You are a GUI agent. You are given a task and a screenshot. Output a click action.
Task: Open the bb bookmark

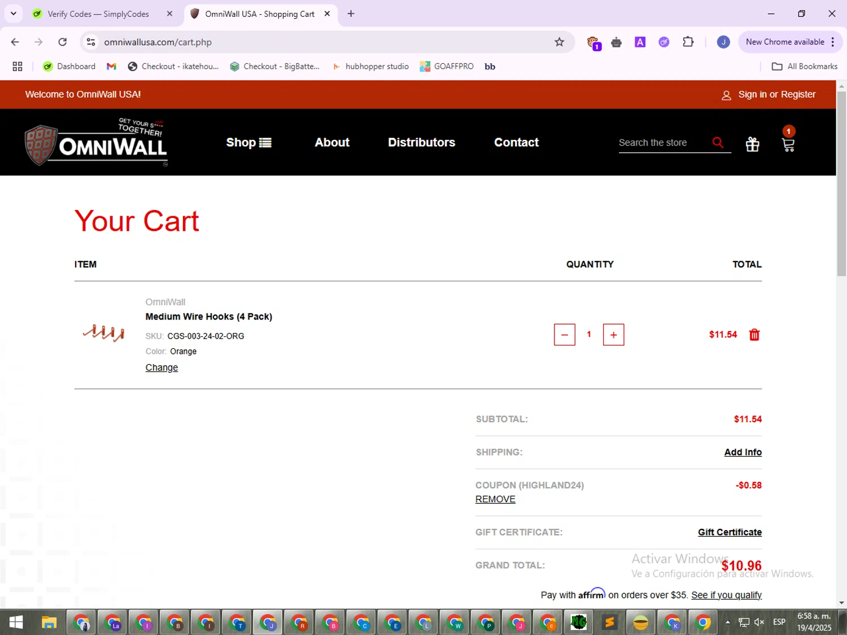pyautogui.click(x=490, y=67)
